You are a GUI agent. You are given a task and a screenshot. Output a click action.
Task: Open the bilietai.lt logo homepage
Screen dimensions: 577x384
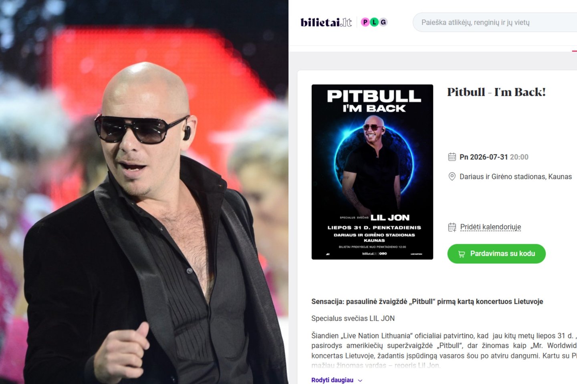[x=326, y=22]
